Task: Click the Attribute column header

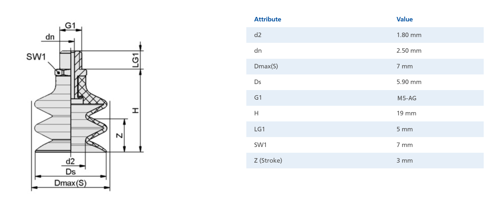Action: (x=267, y=19)
